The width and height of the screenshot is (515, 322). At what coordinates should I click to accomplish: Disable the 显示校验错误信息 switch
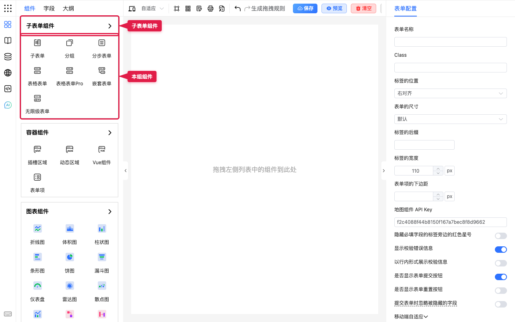(501, 250)
